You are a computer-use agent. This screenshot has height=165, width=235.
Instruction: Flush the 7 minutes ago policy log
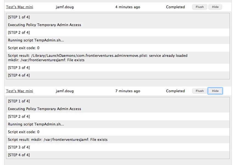tap(200, 91)
